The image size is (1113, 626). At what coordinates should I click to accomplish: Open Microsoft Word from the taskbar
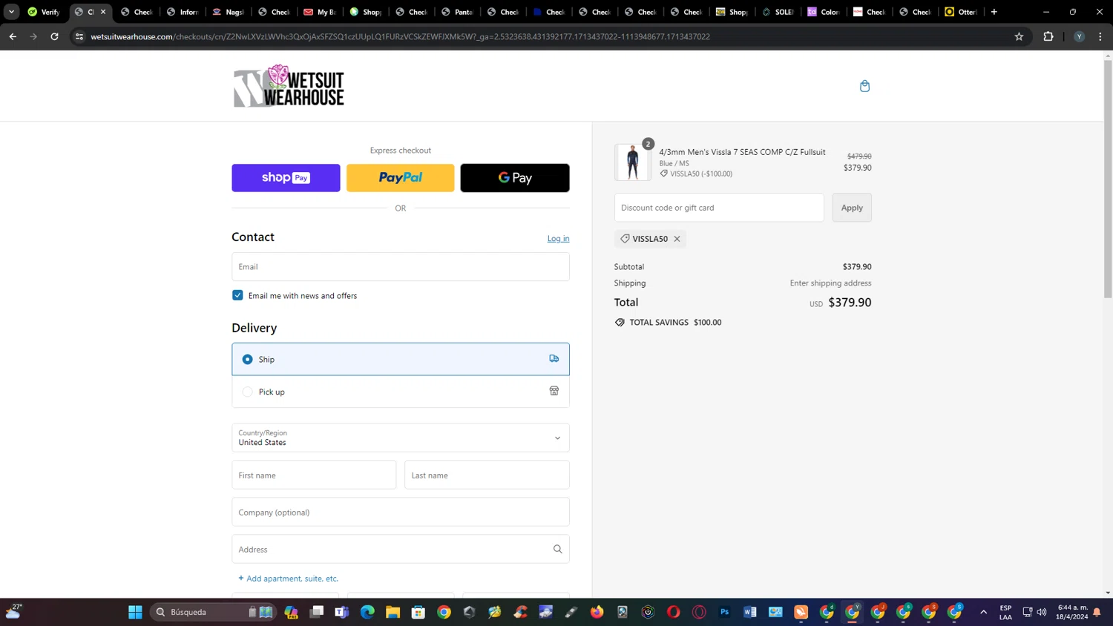coord(750,612)
